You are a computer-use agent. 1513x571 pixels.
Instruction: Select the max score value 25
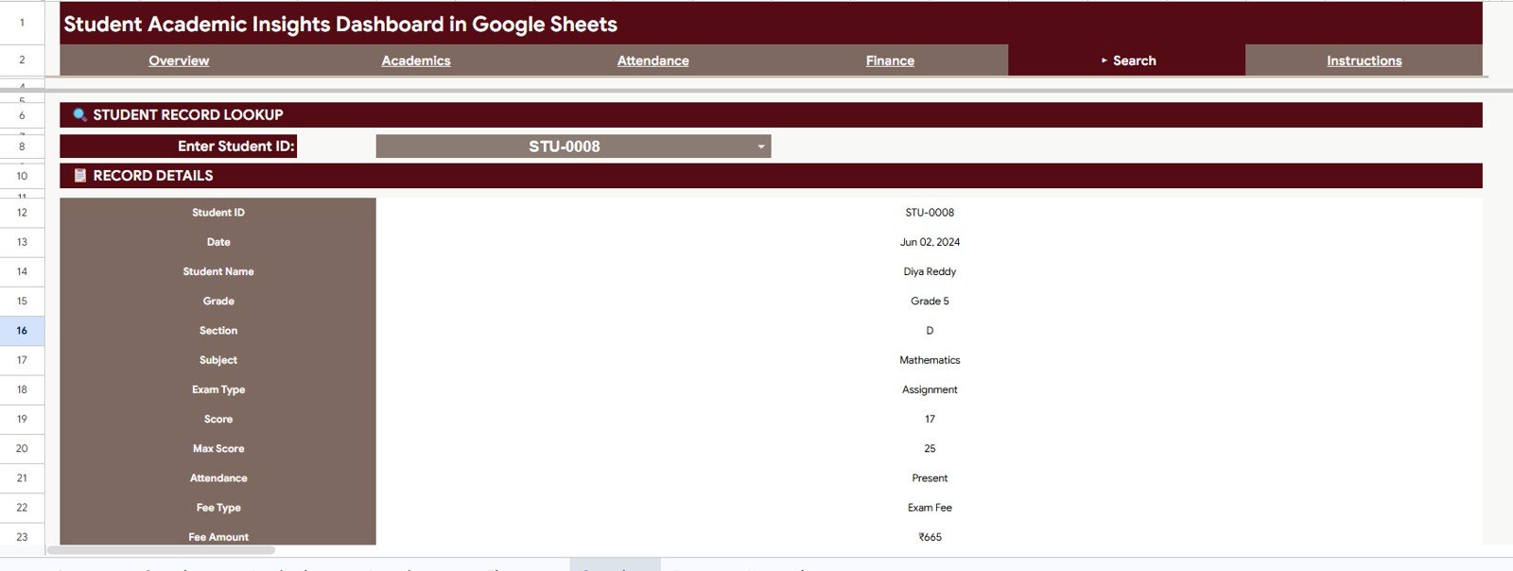(930, 448)
